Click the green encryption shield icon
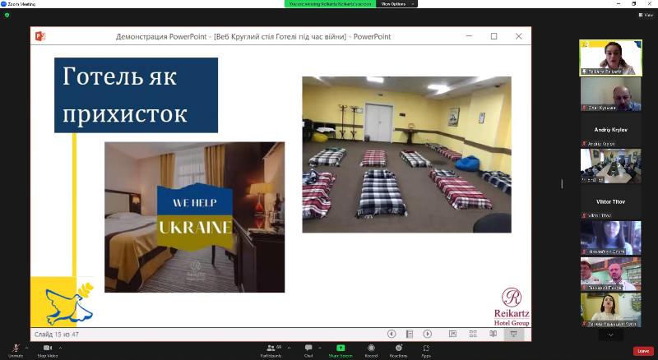The height and width of the screenshot is (360, 658). click(7, 15)
